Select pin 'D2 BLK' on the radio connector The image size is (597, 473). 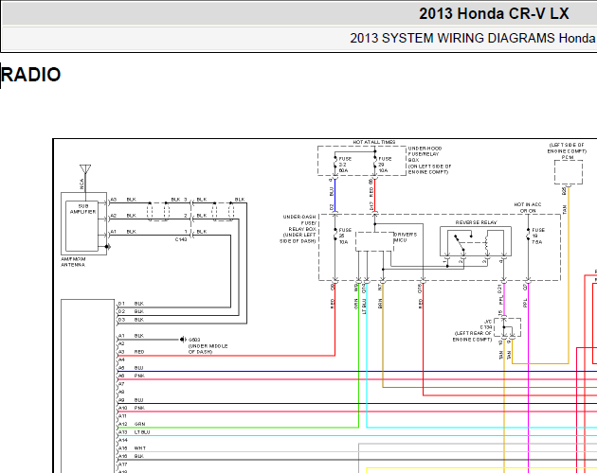pyautogui.click(x=131, y=311)
